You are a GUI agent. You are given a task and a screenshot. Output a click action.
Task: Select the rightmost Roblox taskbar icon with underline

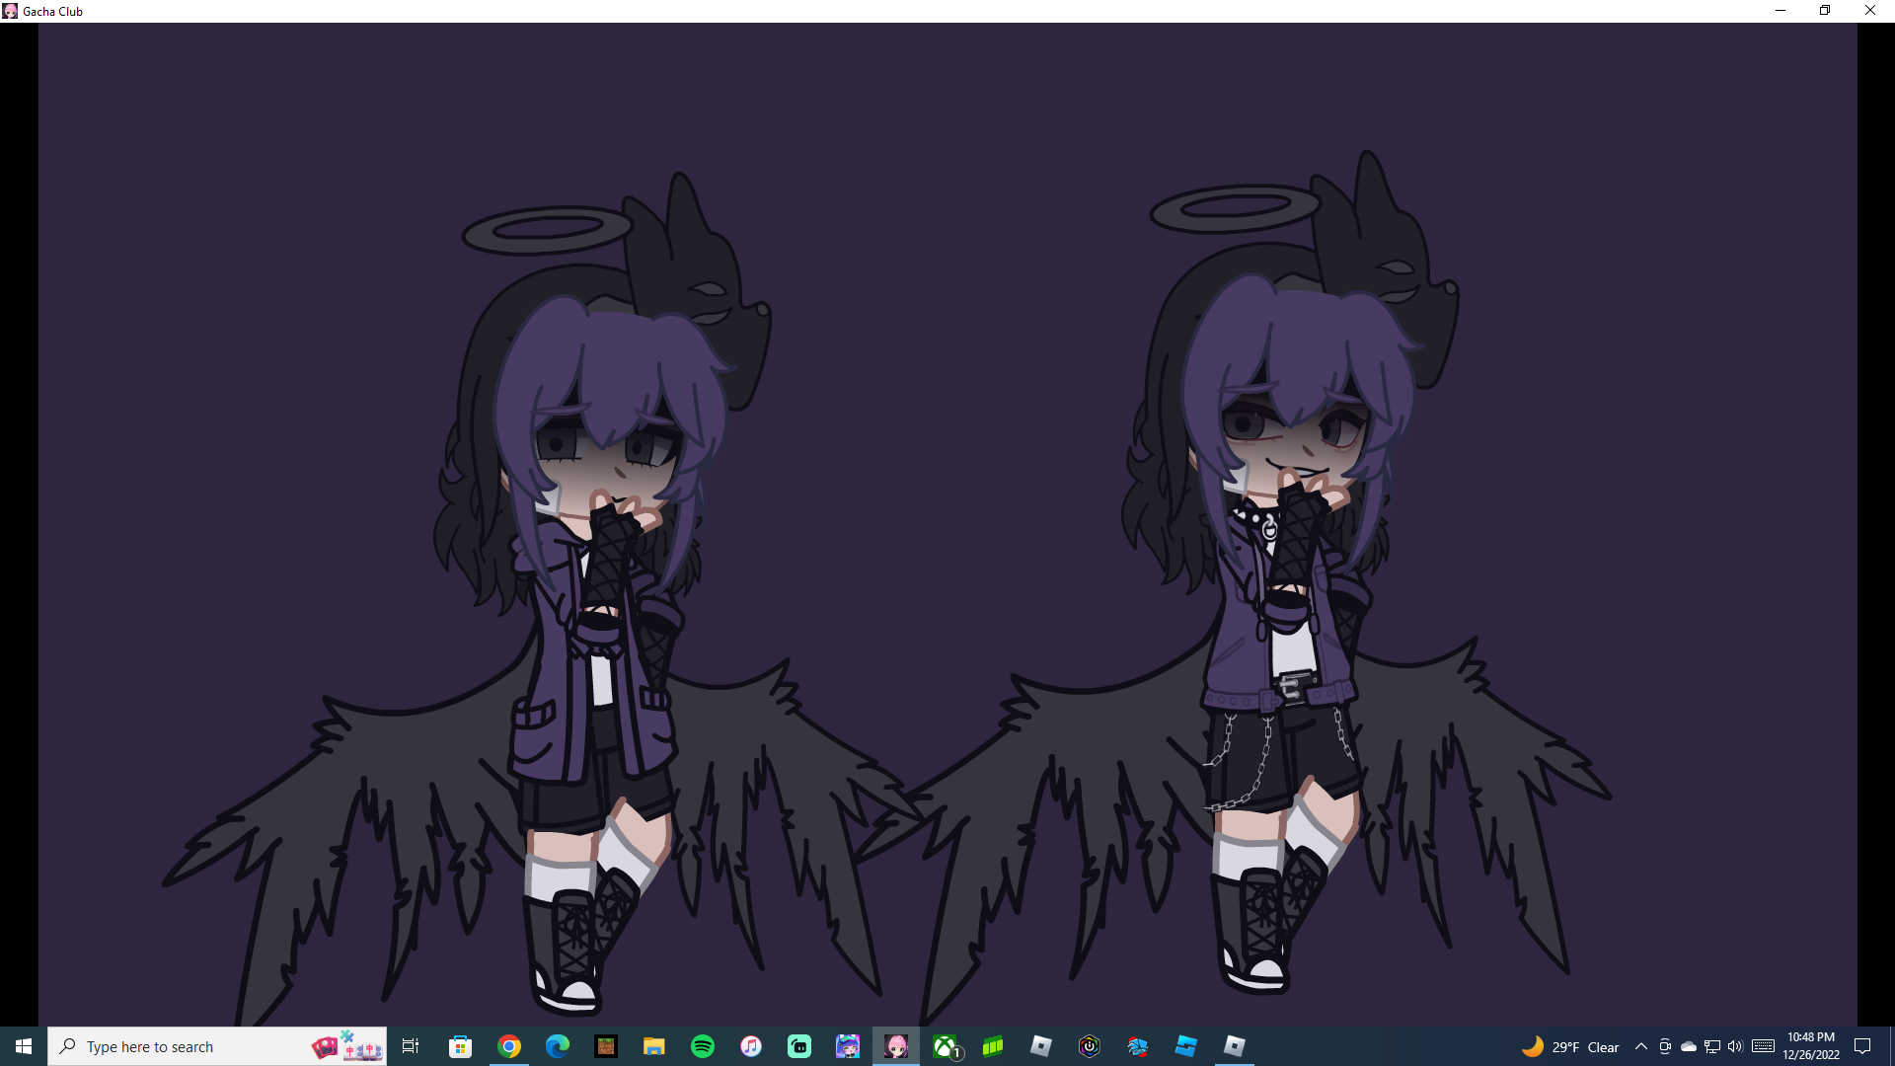tap(1235, 1046)
